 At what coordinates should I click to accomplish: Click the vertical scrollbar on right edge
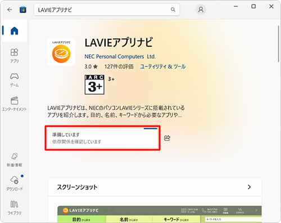coord(279,44)
